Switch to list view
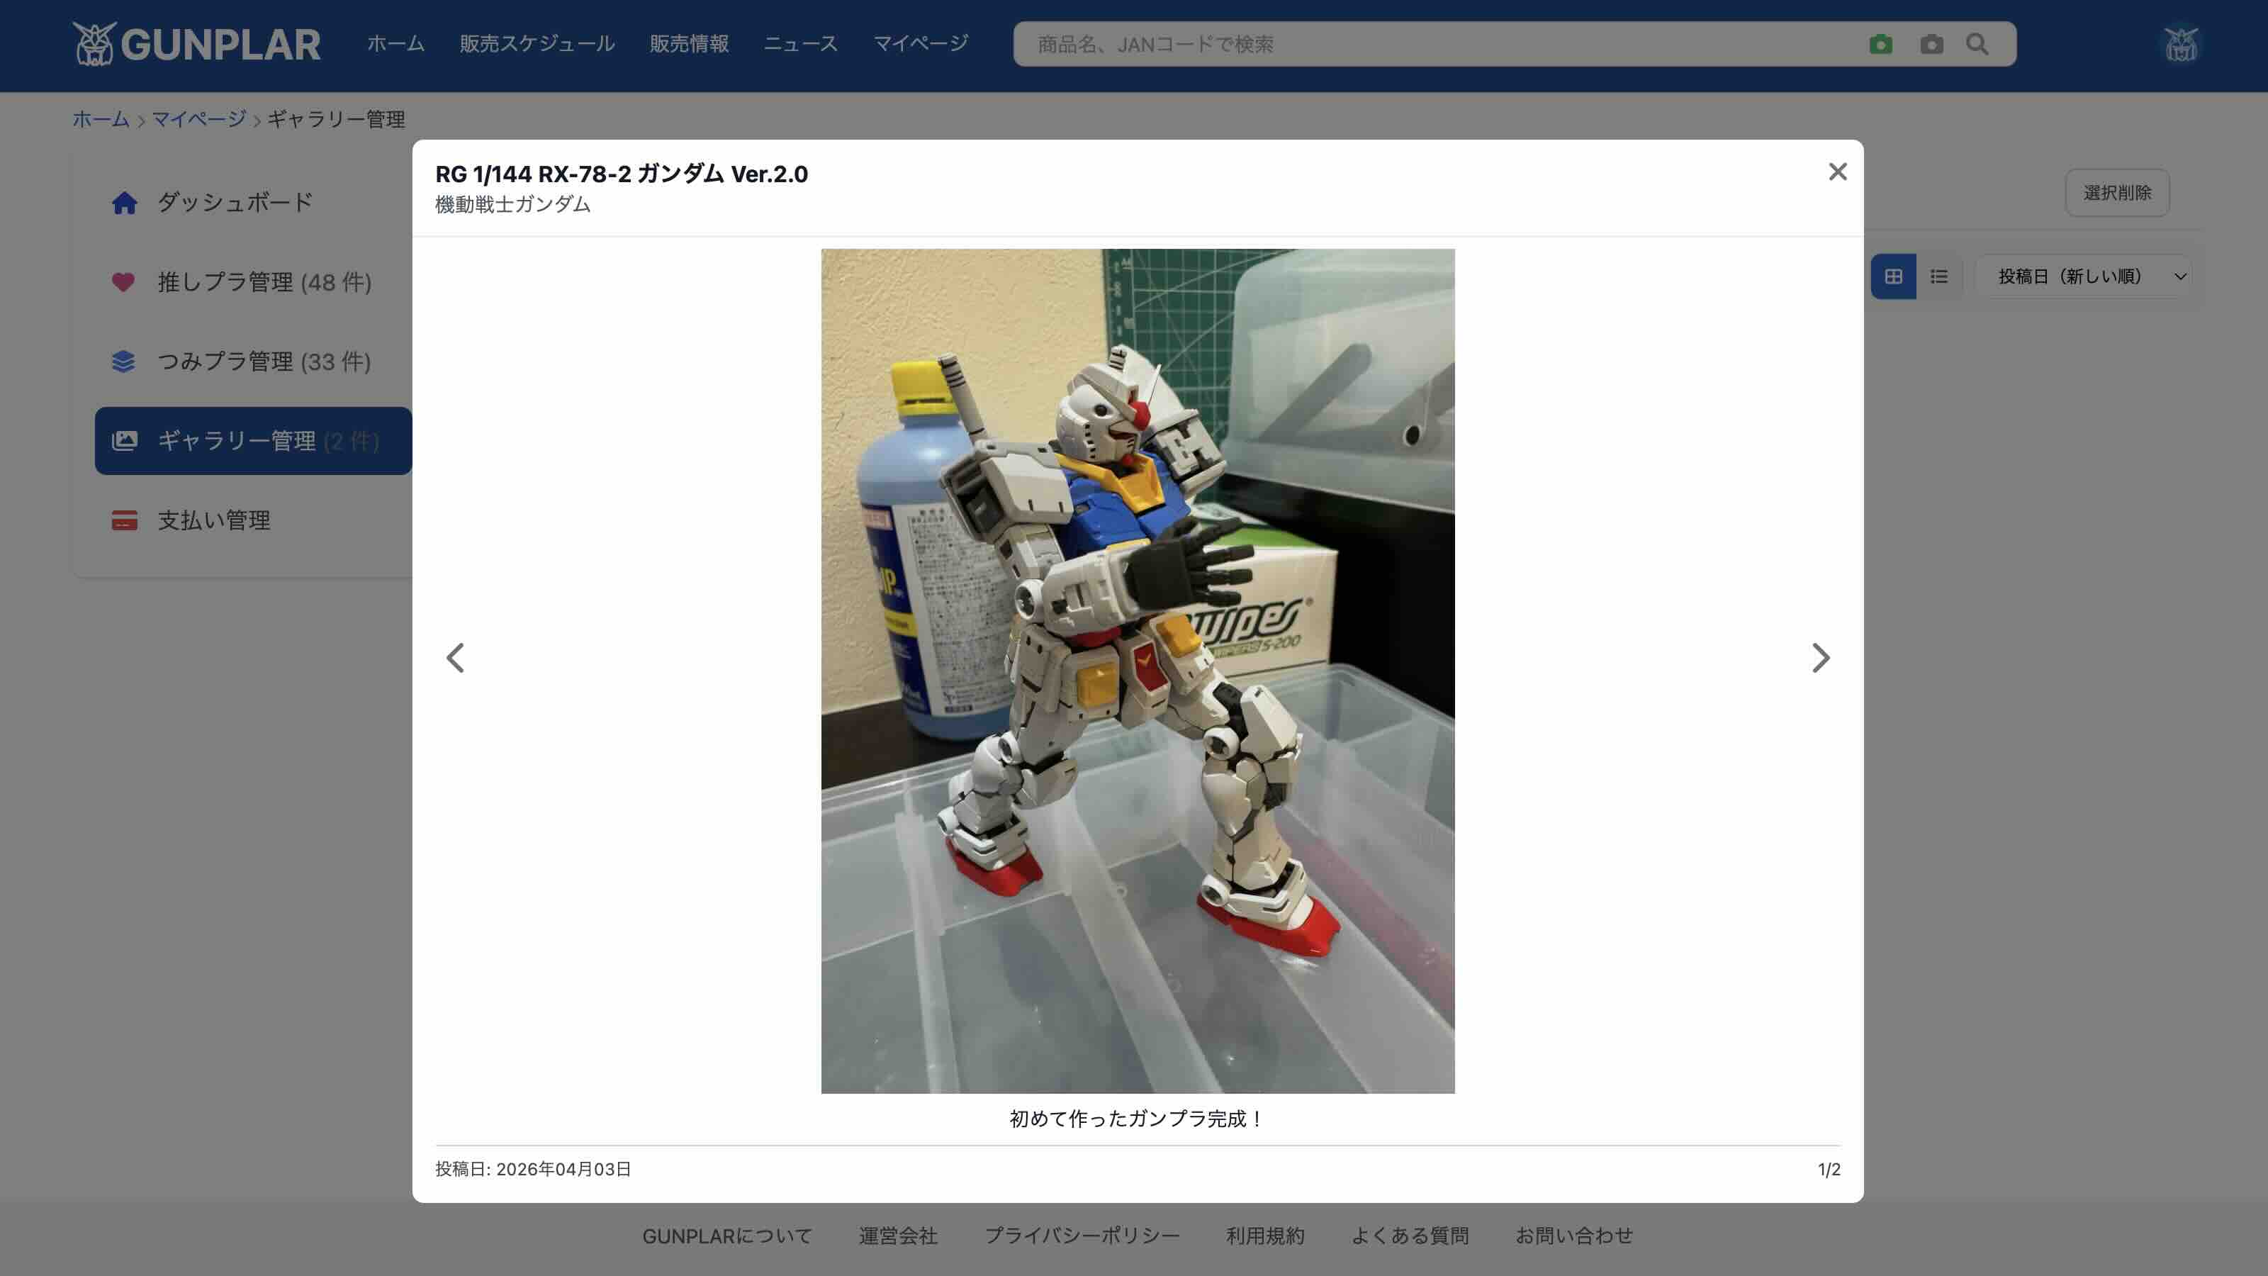This screenshot has width=2268, height=1276. (1938, 276)
